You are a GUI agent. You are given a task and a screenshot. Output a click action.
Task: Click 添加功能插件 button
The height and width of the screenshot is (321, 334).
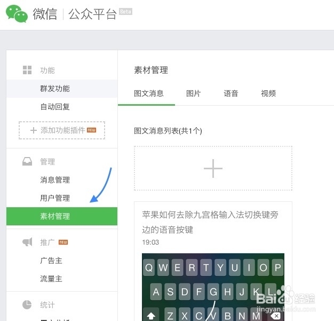click(62, 130)
